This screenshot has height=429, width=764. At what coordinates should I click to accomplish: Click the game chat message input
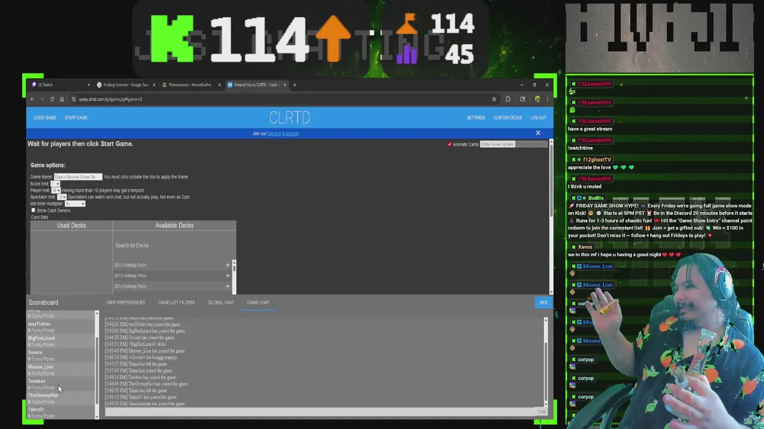(x=319, y=412)
